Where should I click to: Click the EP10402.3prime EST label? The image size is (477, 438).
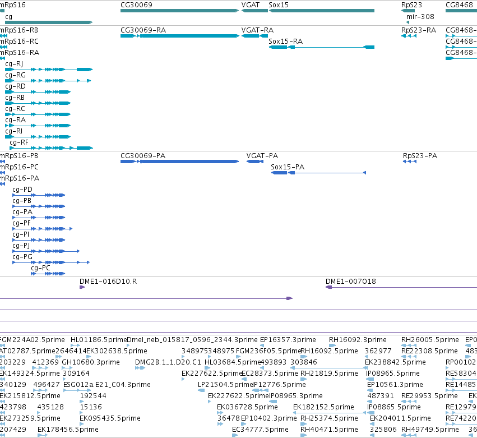(269, 419)
